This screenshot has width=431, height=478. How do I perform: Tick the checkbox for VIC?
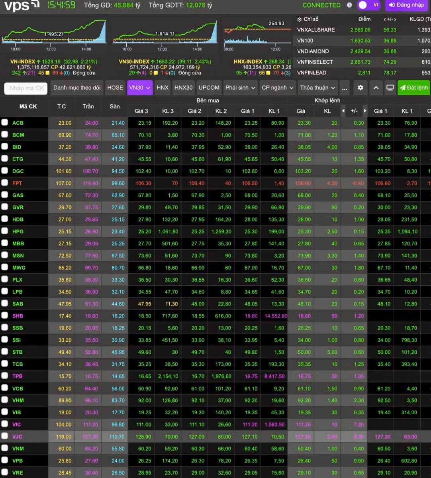point(4,424)
